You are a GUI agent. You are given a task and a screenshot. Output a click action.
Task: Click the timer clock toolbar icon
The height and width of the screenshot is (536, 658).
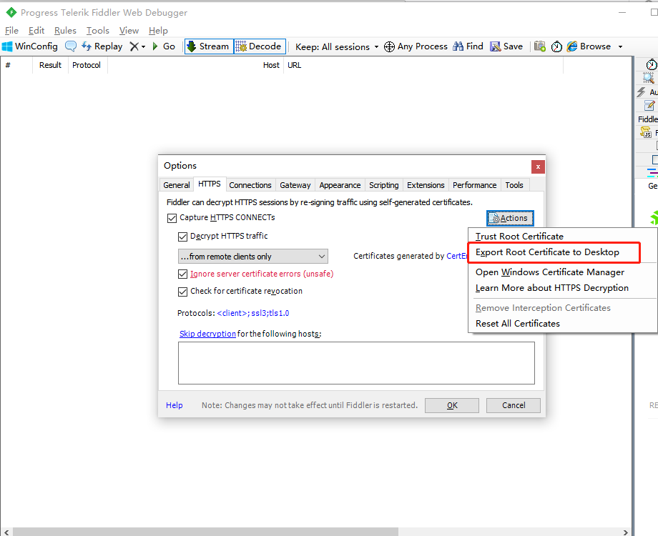tap(556, 46)
